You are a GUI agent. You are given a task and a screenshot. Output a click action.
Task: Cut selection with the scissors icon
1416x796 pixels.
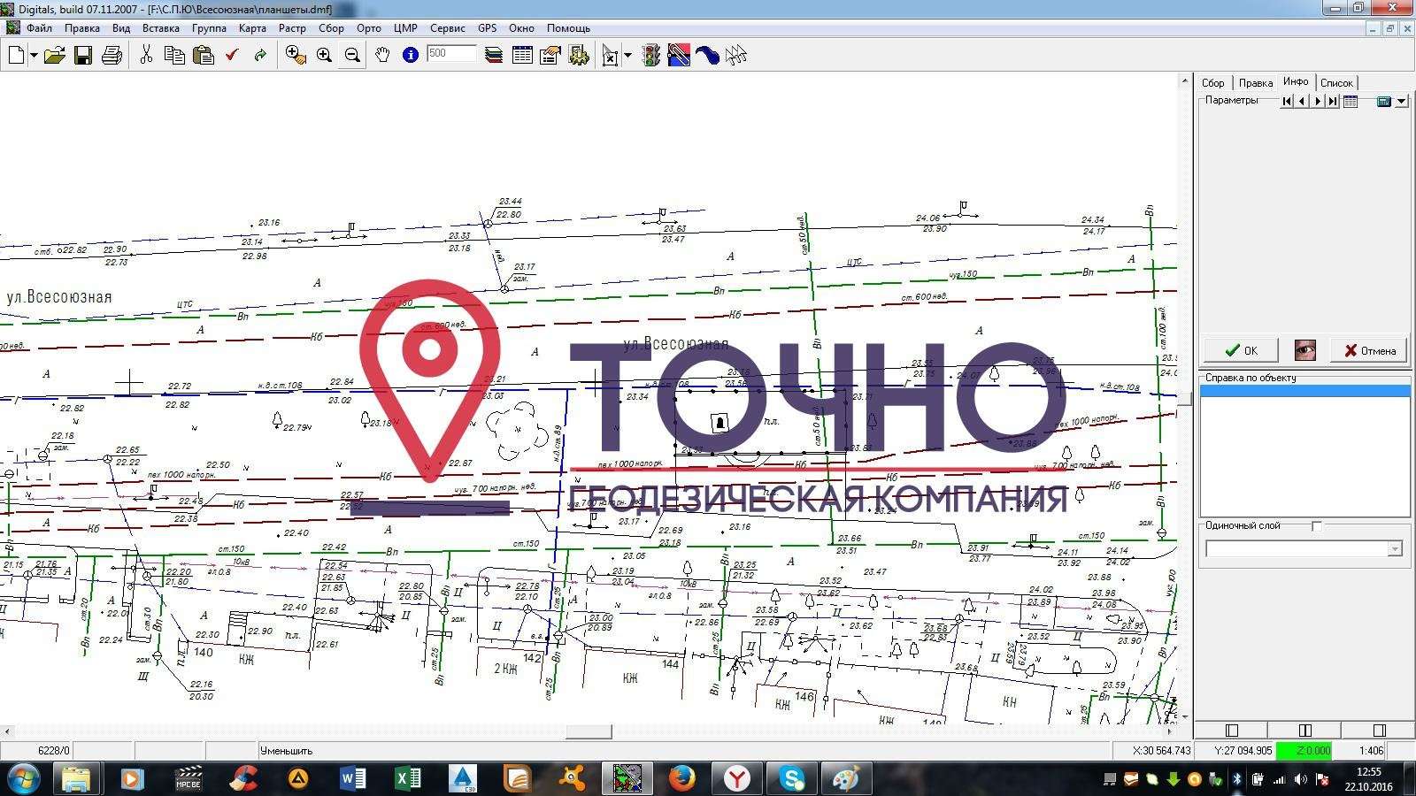coord(146,55)
